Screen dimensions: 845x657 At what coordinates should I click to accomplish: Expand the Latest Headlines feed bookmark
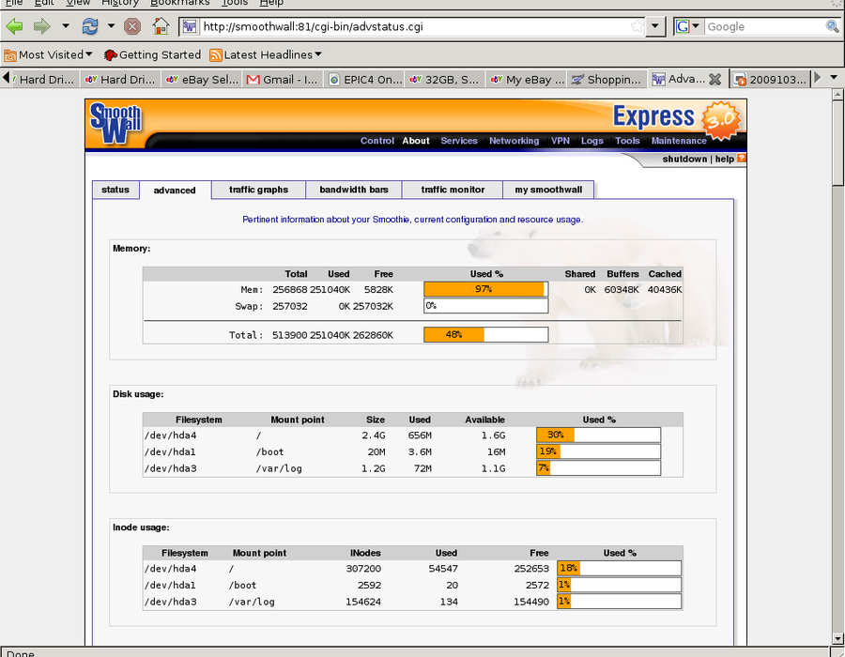(x=266, y=55)
